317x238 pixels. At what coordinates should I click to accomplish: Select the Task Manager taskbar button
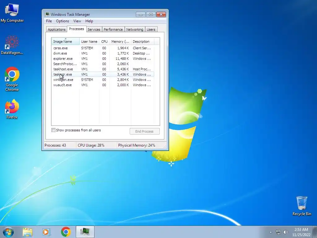tap(85, 232)
